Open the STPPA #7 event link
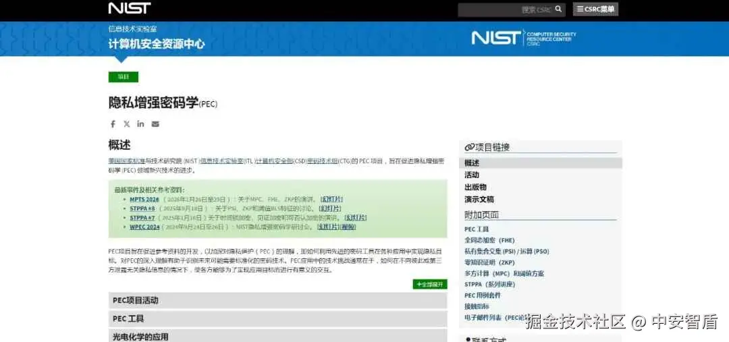The width and height of the screenshot is (729, 342). [x=142, y=217]
